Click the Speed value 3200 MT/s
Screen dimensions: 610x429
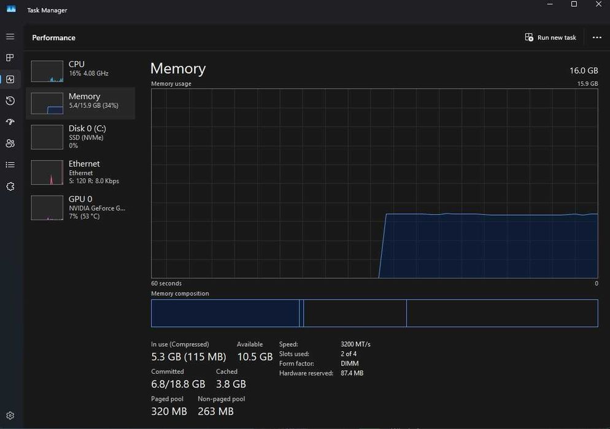click(x=355, y=344)
